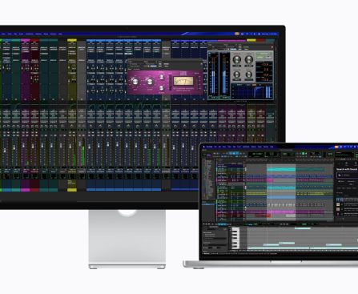The image size is (358, 294).
Task: Click 'Search with Sound' heading on the laptop
Action: pos(347,169)
